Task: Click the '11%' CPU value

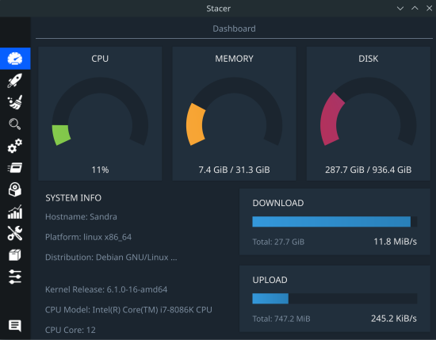Action: tap(100, 170)
